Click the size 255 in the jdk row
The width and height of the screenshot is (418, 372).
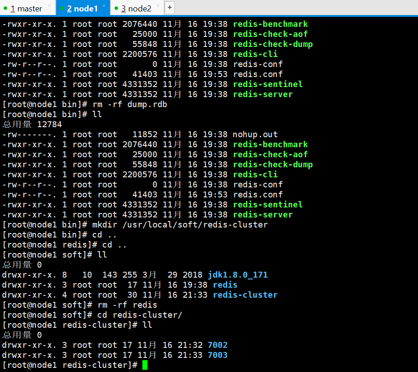(130, 275)
